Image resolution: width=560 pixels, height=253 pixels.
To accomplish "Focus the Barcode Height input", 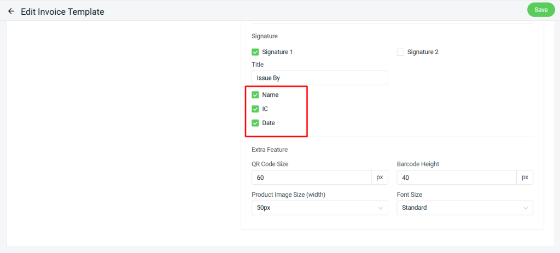I will (457, 178).
